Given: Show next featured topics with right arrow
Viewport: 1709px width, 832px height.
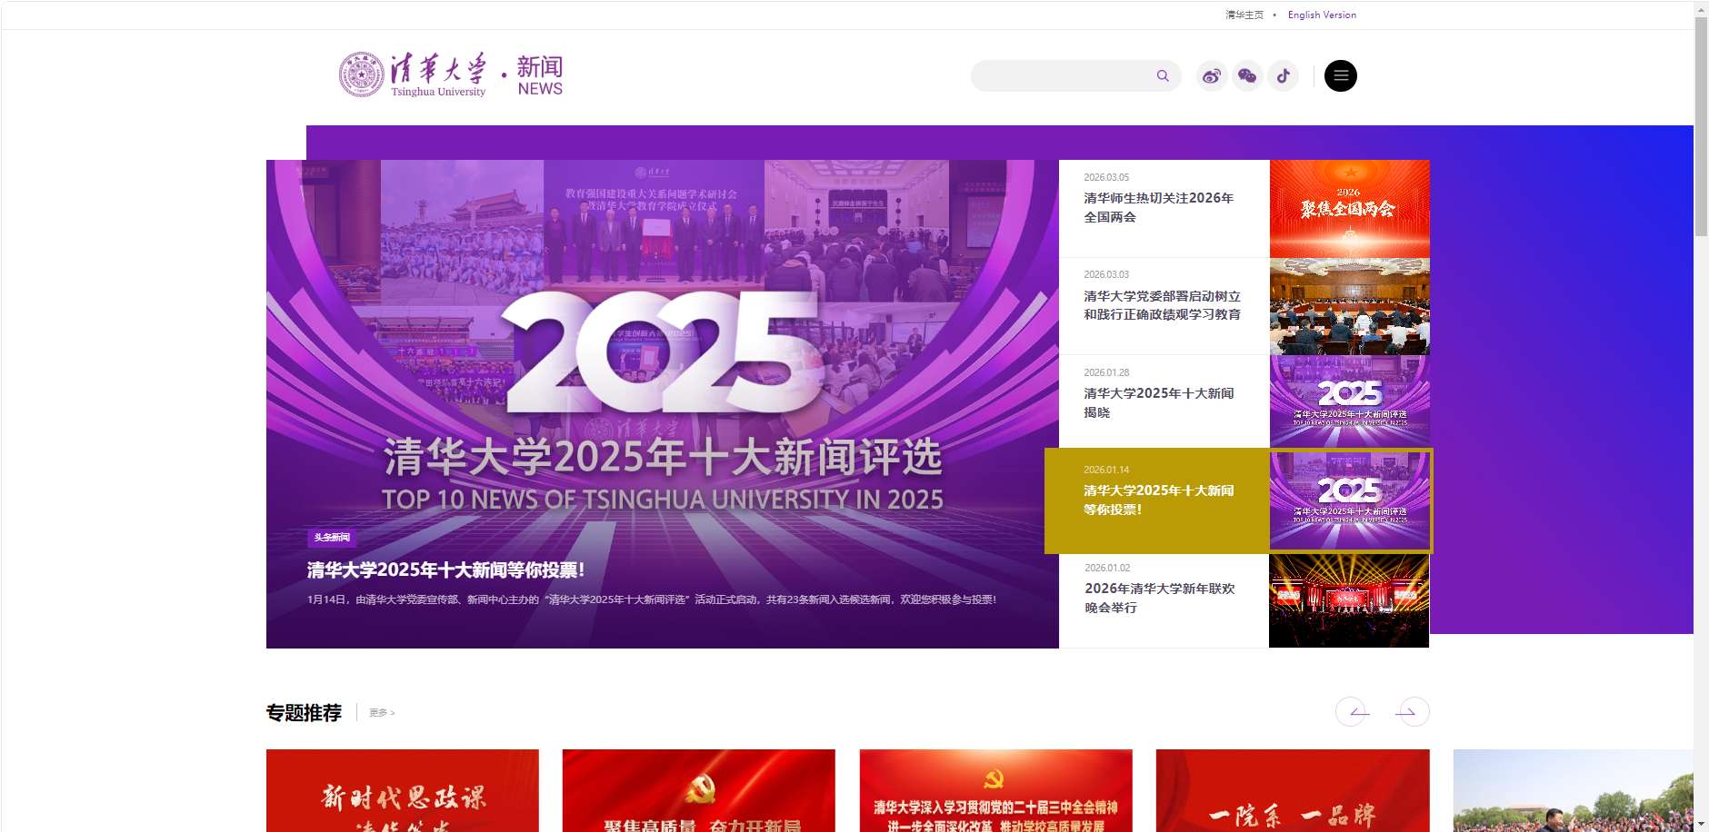Looking at the screenshot, I should (1413, 711).
